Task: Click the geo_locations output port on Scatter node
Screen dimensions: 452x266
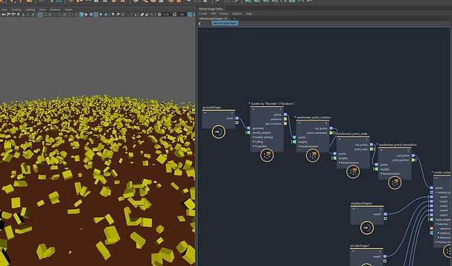Action: tap(285, 124)
